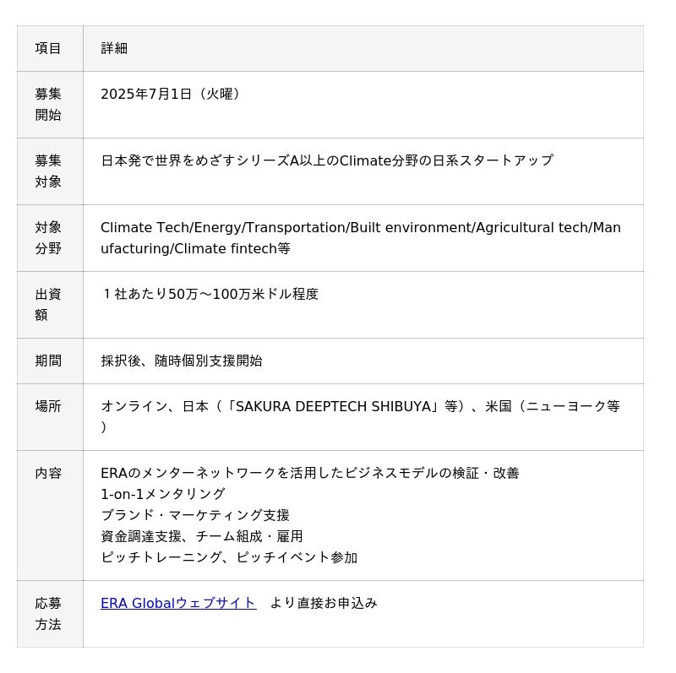Click the シリーズA以上のClimate分野 description text
The width and height of the screenshot is (676, 673).
(327, 160)
